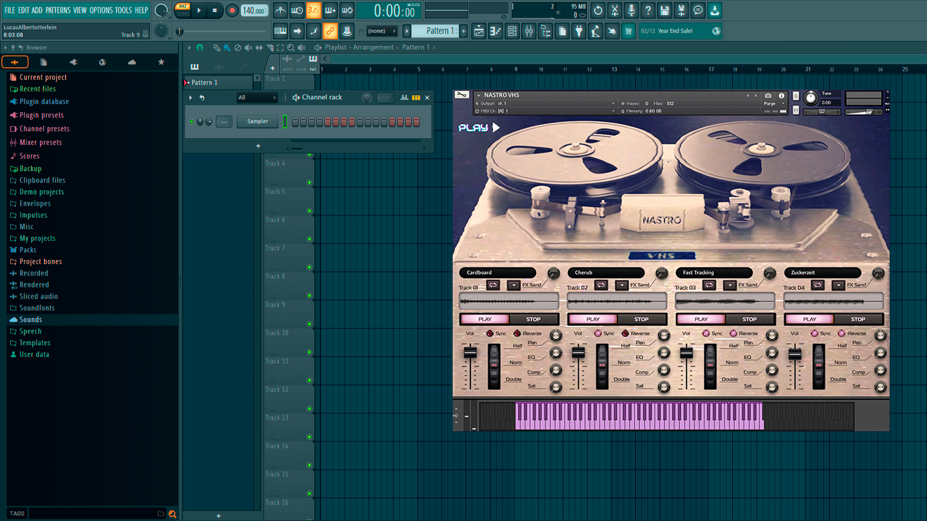This screenshot has height=521, width=927.
Task: Toggle the loop button on Track 01
Action: pos(493,285)
